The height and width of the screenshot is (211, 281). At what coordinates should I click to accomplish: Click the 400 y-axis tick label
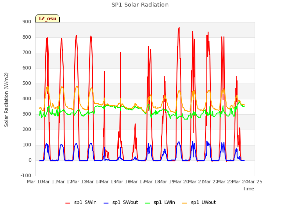[27, 98]
